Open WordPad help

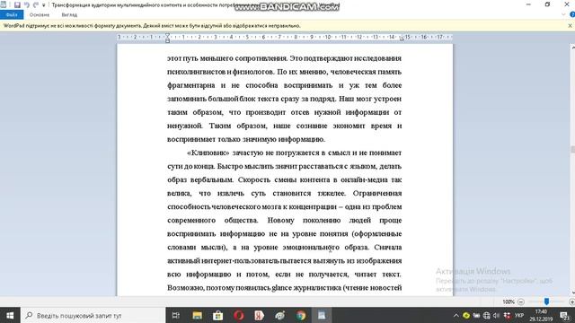(572, 14)
